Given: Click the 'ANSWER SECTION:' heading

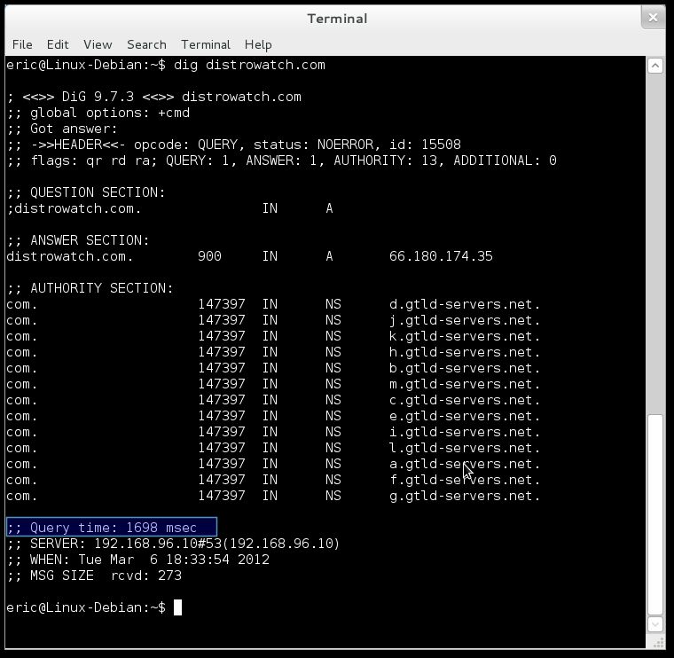Looking at the screenshot, I should 78,240.
